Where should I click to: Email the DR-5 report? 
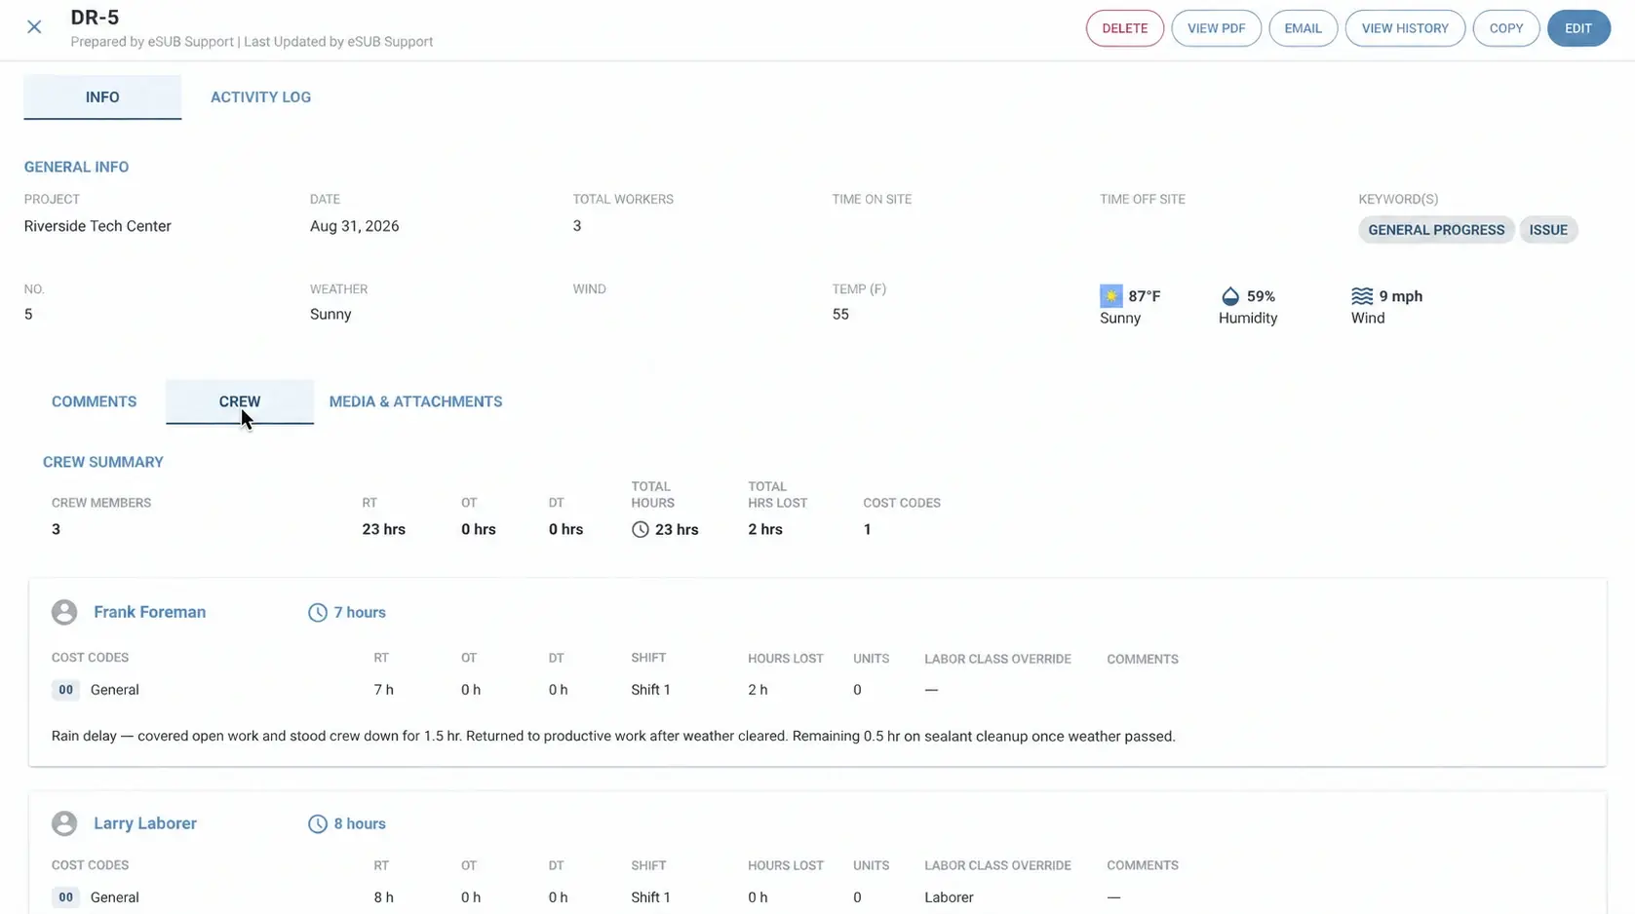click(1304, 28)
